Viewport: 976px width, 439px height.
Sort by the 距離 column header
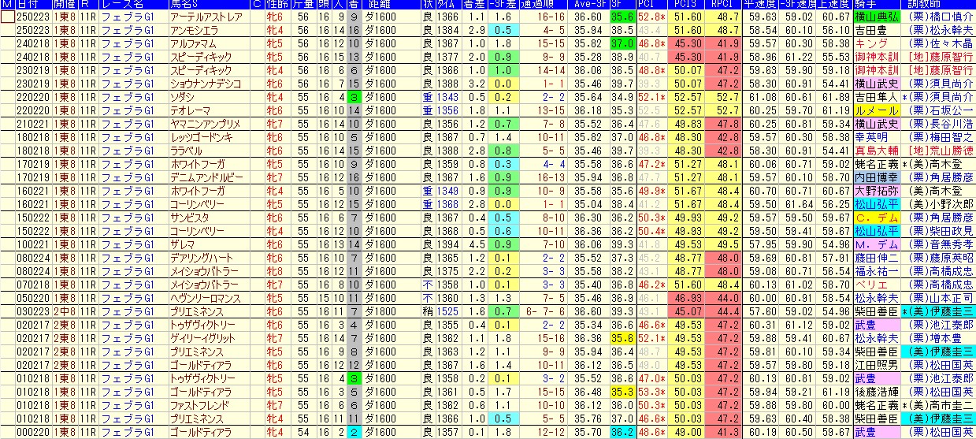coord(380,4)
